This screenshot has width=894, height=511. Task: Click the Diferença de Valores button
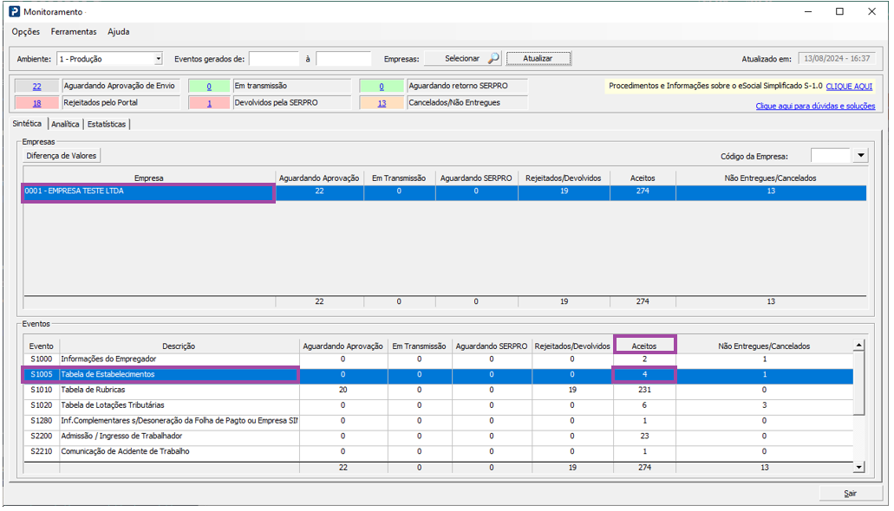[x=61, y=156]
